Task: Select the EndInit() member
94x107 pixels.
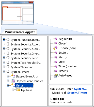Action: [64, 53]
